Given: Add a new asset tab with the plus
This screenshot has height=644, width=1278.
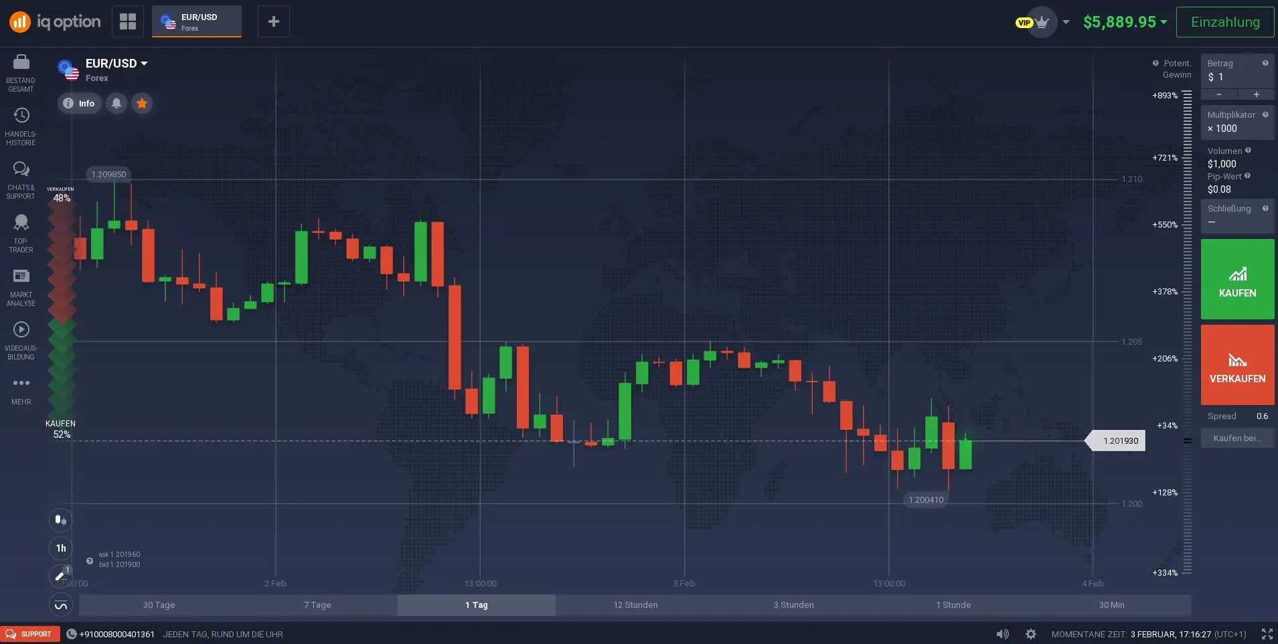Looking at the screenshot, I should 273,21.
